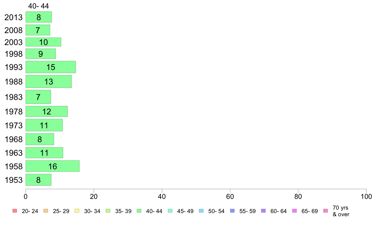Click the 25-29 legend color swatch
Viewport: 375px width, 232px height.
coord(46,211)
